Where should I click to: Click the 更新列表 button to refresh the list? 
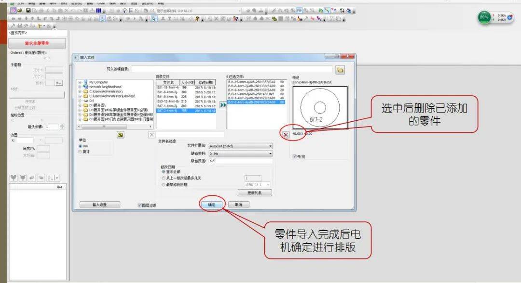click(255, 193)
